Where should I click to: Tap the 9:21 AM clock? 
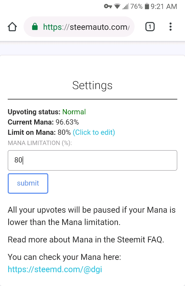[164, 7]
